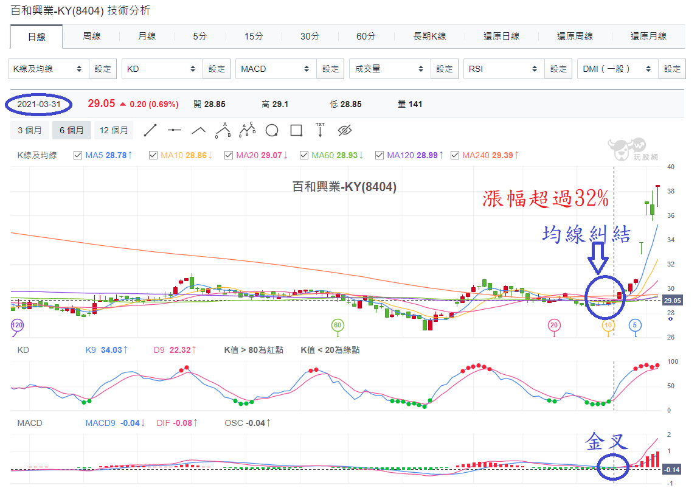Select the angle line drawing tool

pyautogui.click(x=199, y=130)
